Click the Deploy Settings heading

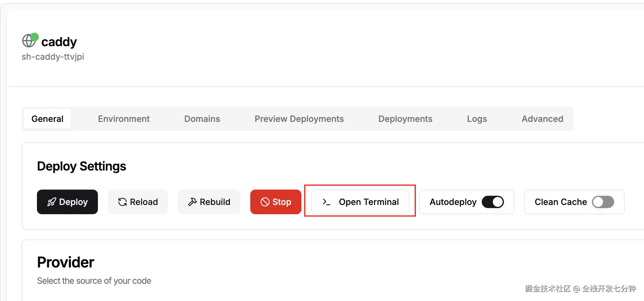pos(82,166)
